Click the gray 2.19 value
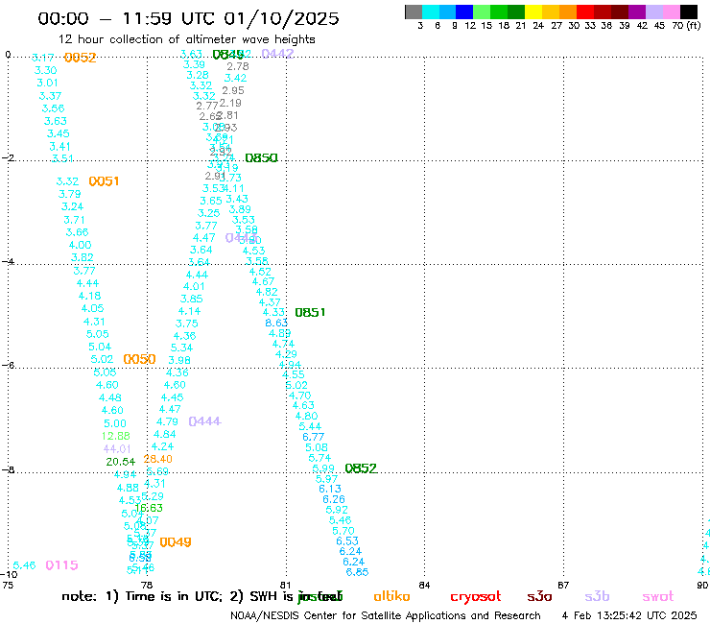Viewport: 710px width, 624px height. tap(230, 103)
